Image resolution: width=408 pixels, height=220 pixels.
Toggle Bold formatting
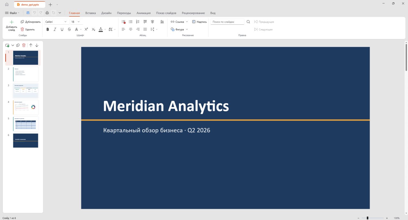[48, 29]
